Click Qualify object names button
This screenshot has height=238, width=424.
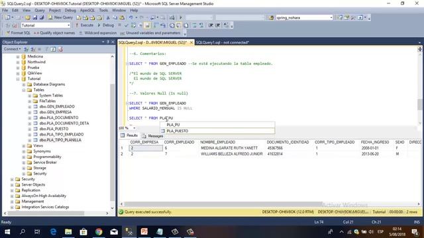coord(54,33)
